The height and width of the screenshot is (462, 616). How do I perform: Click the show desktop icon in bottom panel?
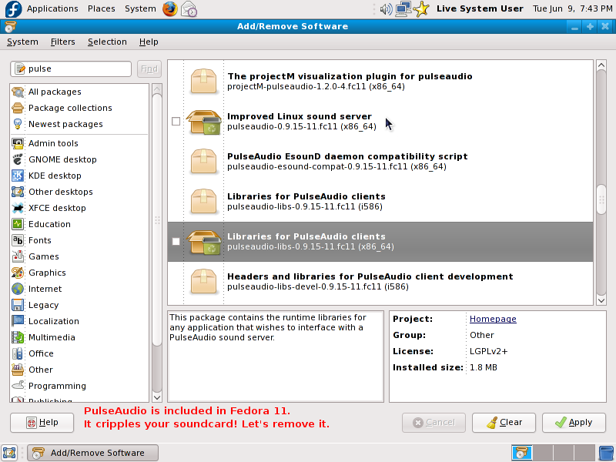pyautogui.click(x=9, y=453)
